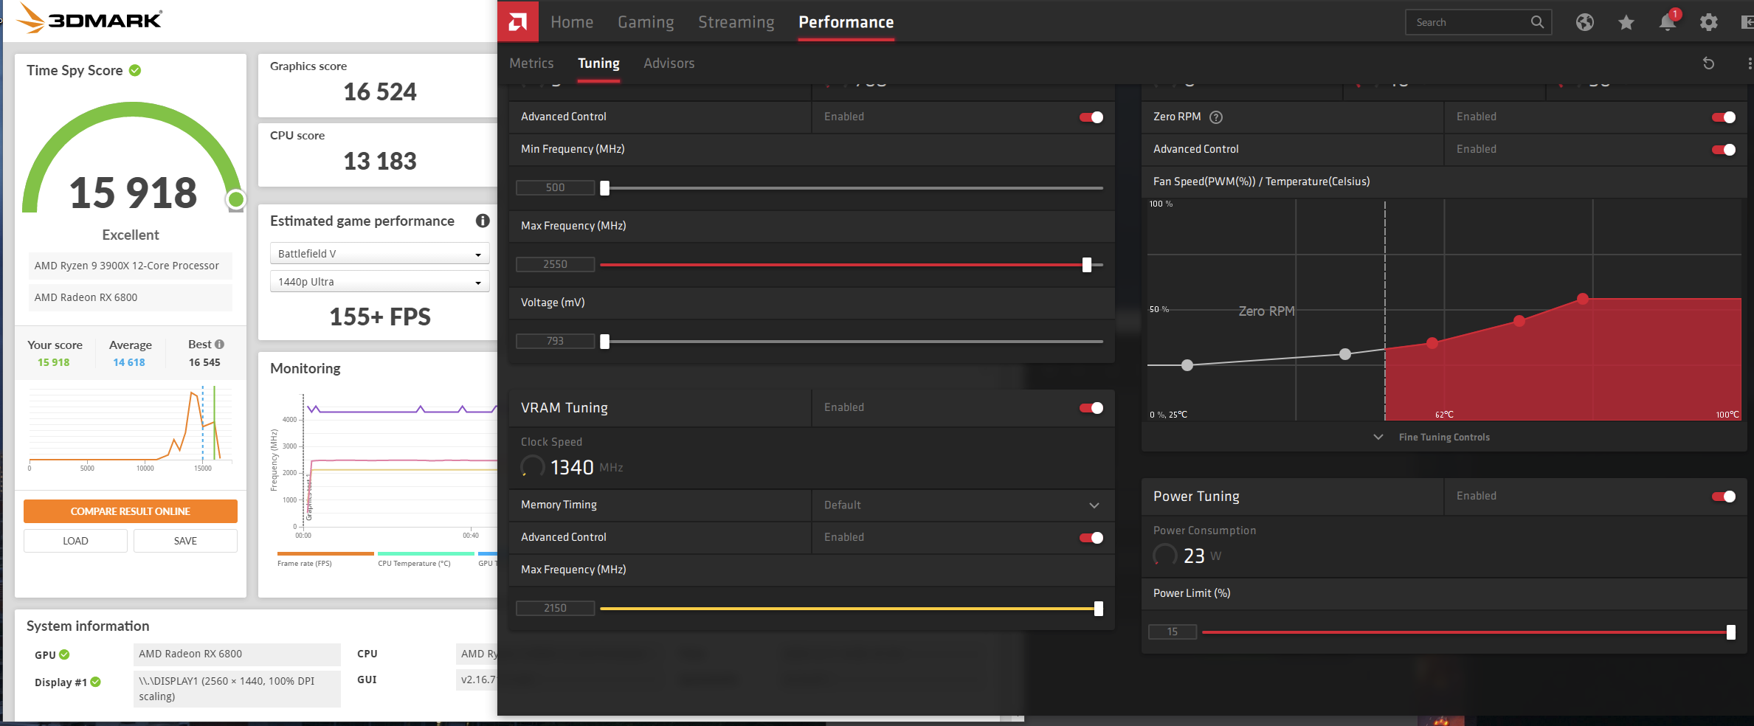Click the Power Consumption 23 W reading
Viewport: 1754px width, 726px height.
pyautogui.click(x=1187, y=556)
